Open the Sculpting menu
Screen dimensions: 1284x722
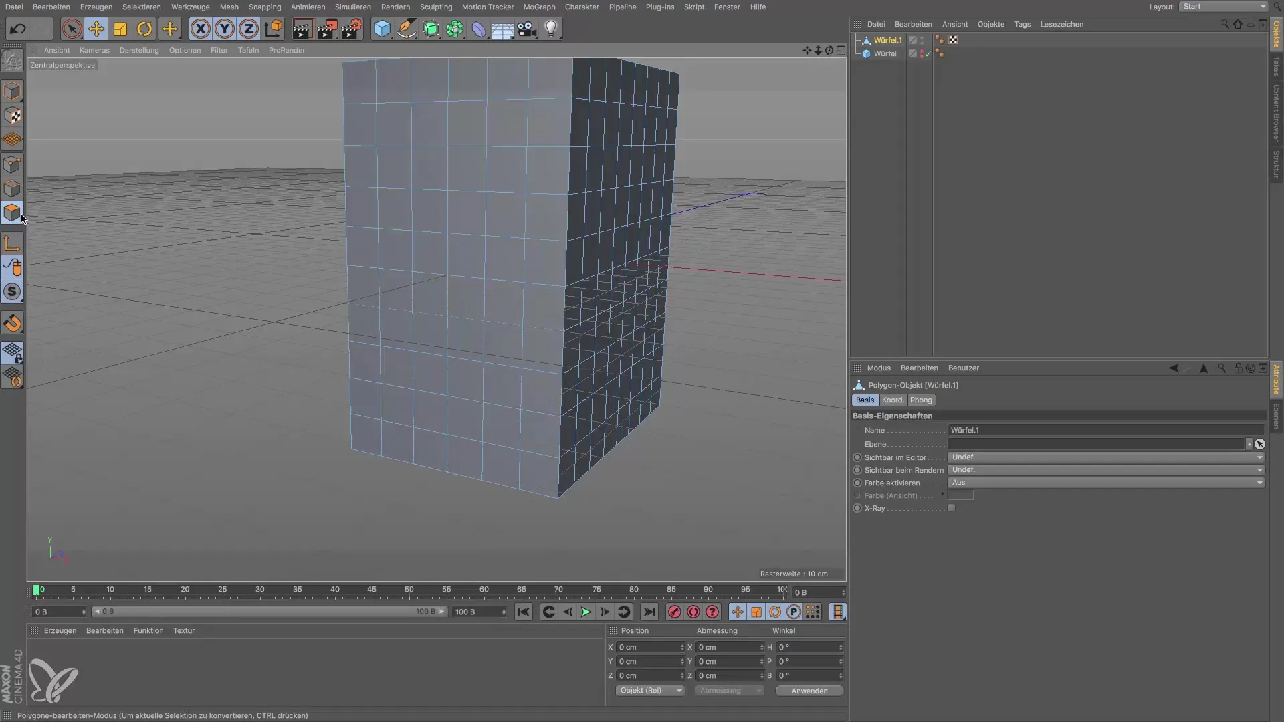[x=436, y=7]
